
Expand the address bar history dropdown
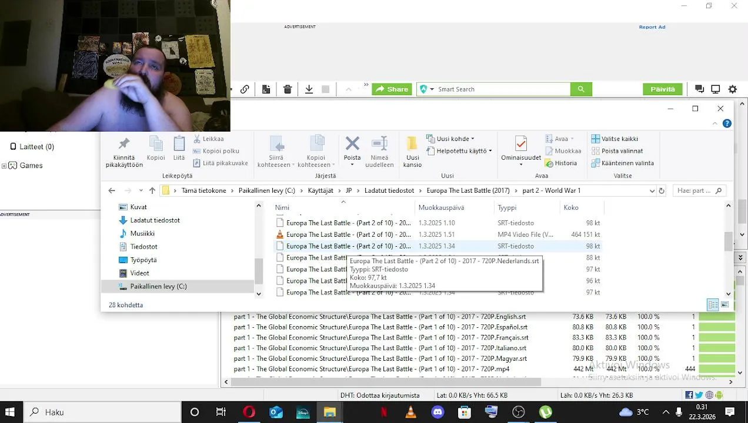pyautogui.click(x=652, y=191)
